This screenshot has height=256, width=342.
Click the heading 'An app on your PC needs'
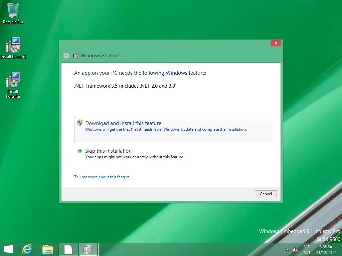click(x=140, y=73)
